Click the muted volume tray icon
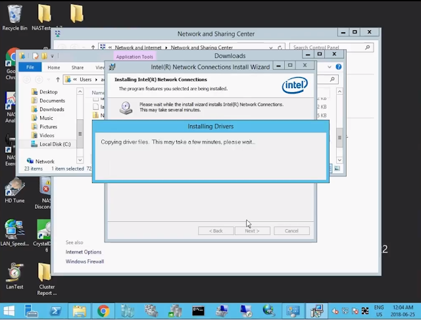 pos(335,311)
